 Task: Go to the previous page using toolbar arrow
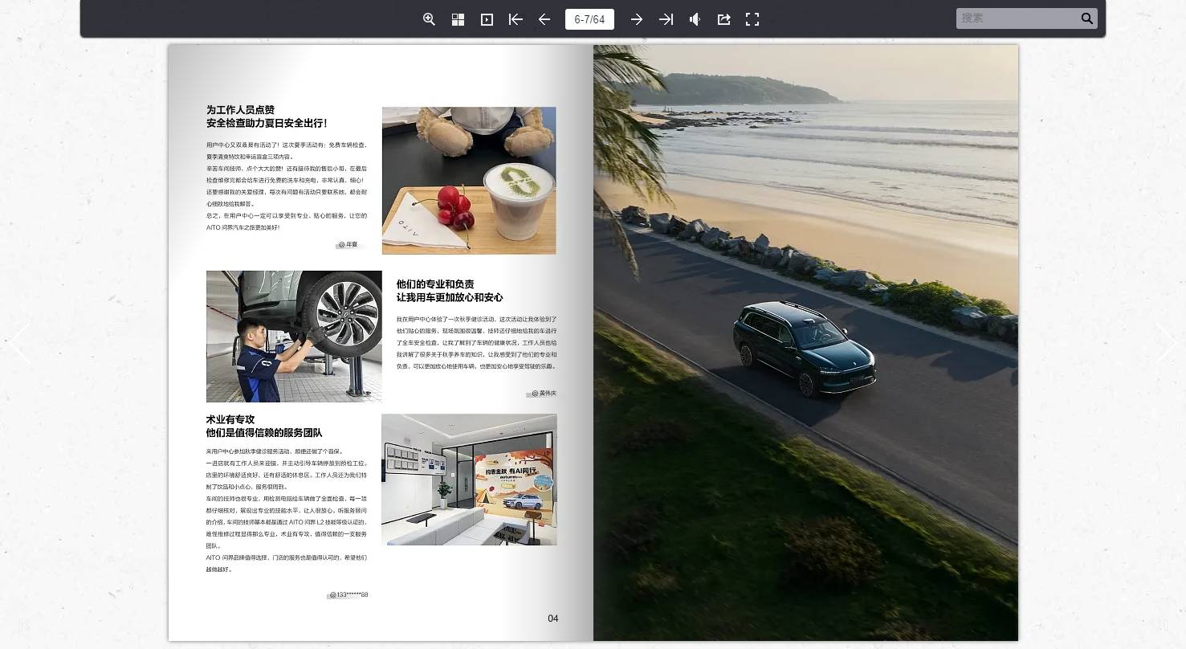click(544, 19)
